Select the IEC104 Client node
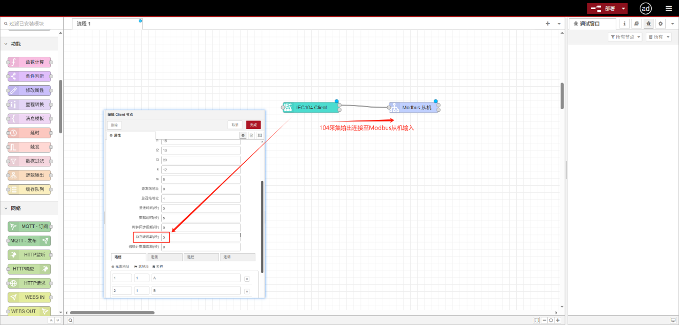This screenshot has height=325, width=679. [x=311, y=108]
